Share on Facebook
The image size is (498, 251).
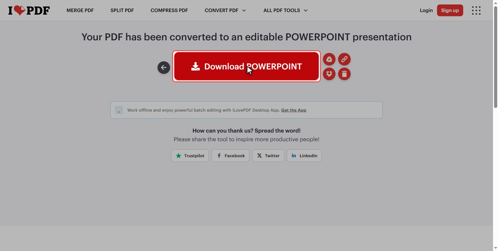coord(231,156)
